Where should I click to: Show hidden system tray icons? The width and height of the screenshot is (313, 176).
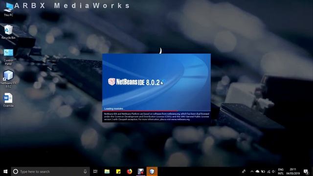(252, 172)
